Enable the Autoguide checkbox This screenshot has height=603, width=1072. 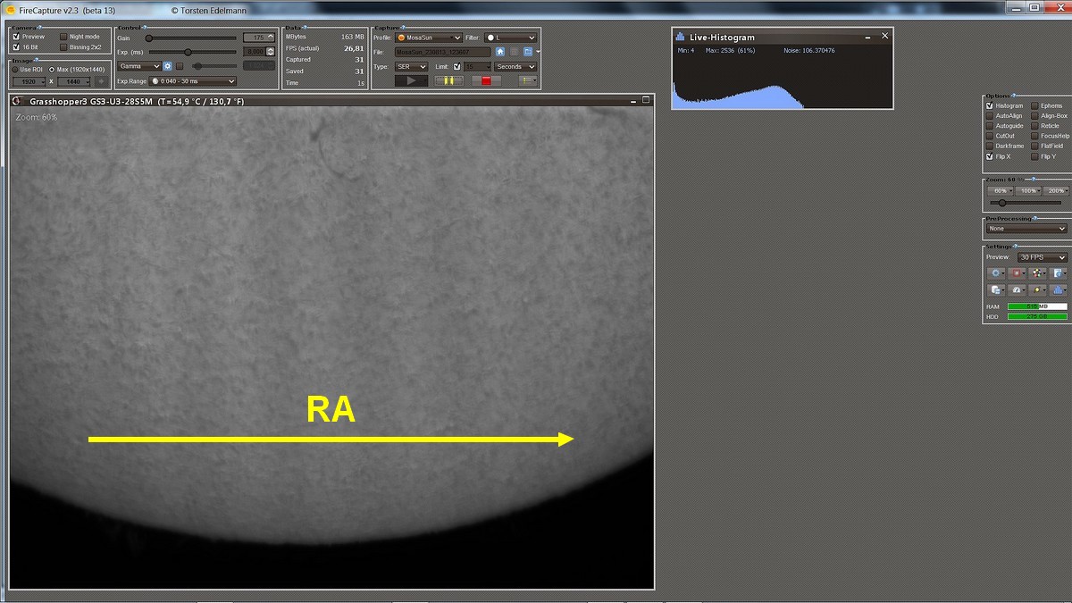click(x=989, y=126)
